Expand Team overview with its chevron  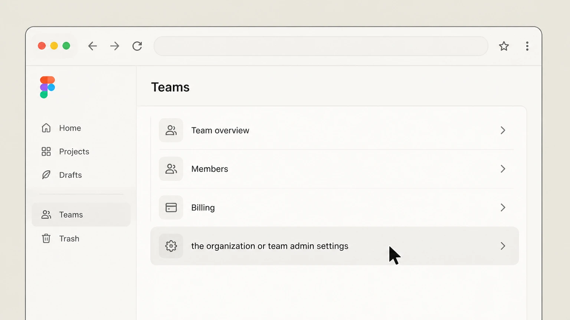tap(503, 130)
